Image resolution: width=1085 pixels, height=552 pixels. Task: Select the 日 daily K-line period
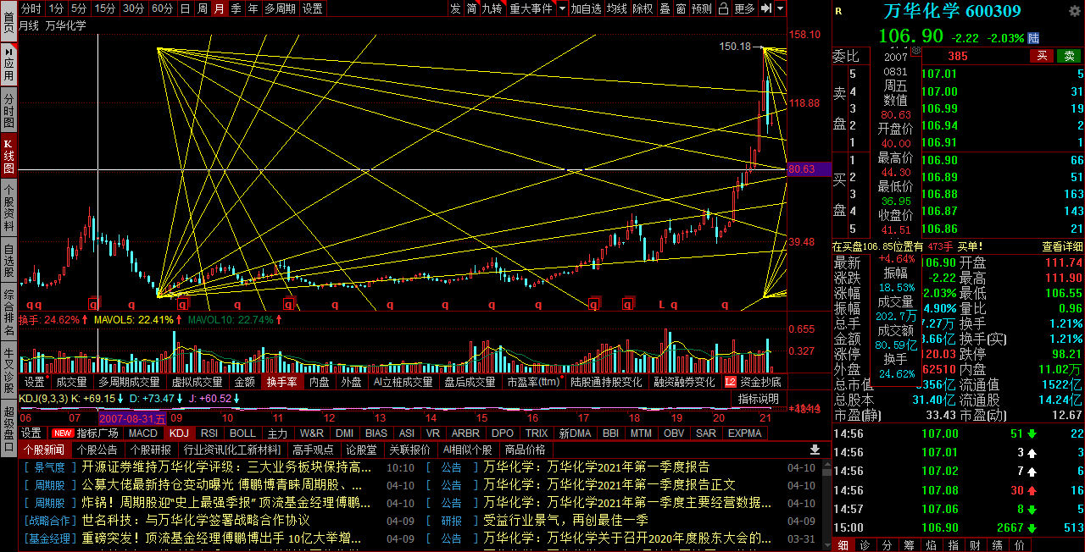185,8
